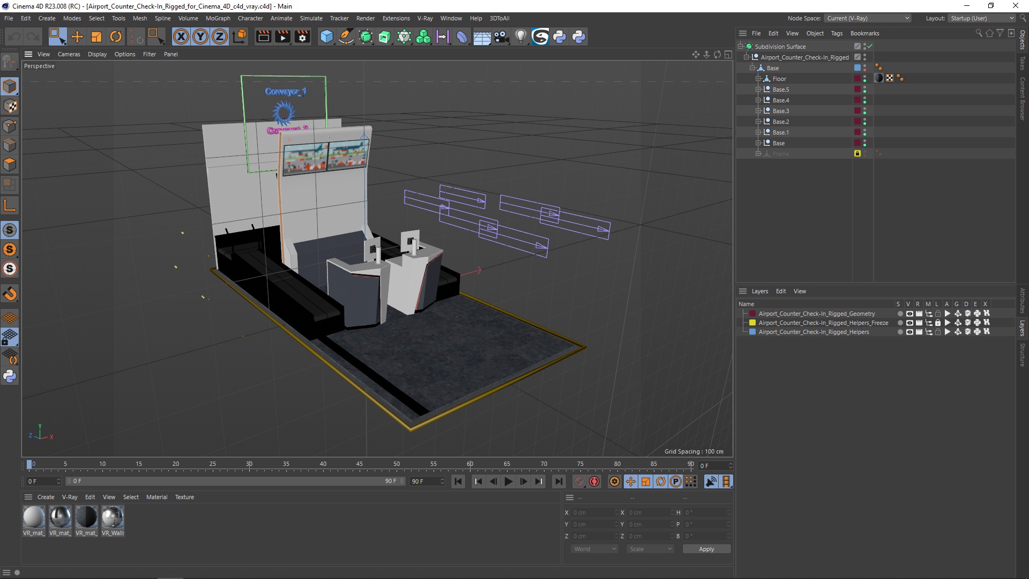This screenshot has width=1029, height=579.
Task: Click Geometry layer red color swatch
Action: [x=752, y=314]
